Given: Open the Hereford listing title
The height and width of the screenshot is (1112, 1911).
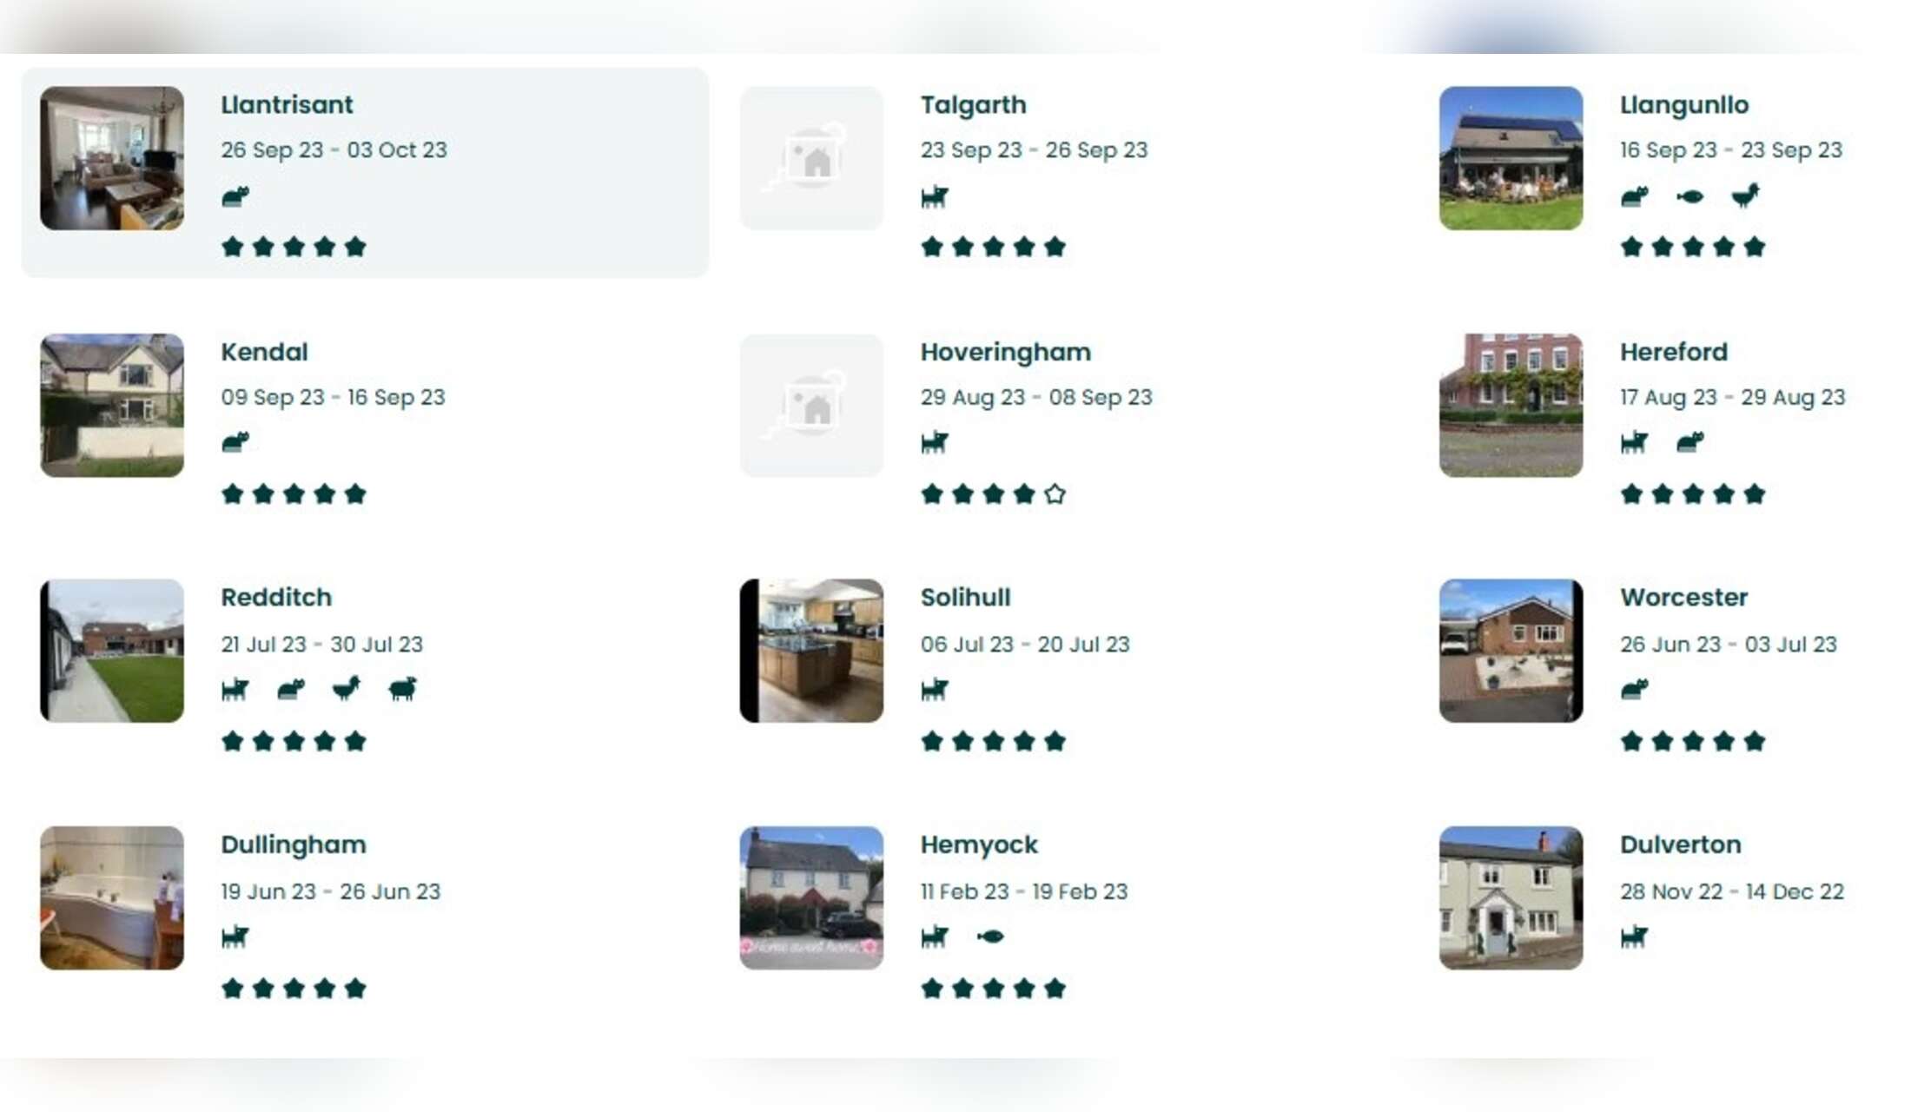Looking at the screenshot, I should click(x=1673, y=353).
